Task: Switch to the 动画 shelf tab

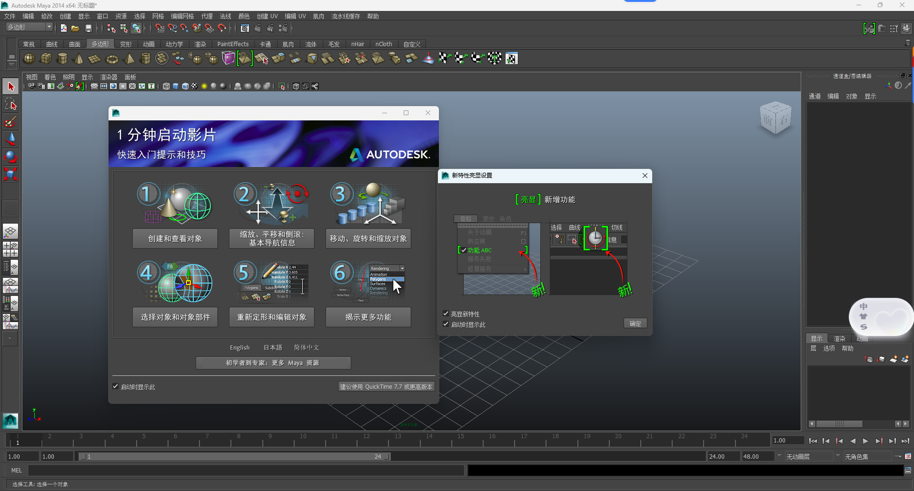Action: (149, 44)
